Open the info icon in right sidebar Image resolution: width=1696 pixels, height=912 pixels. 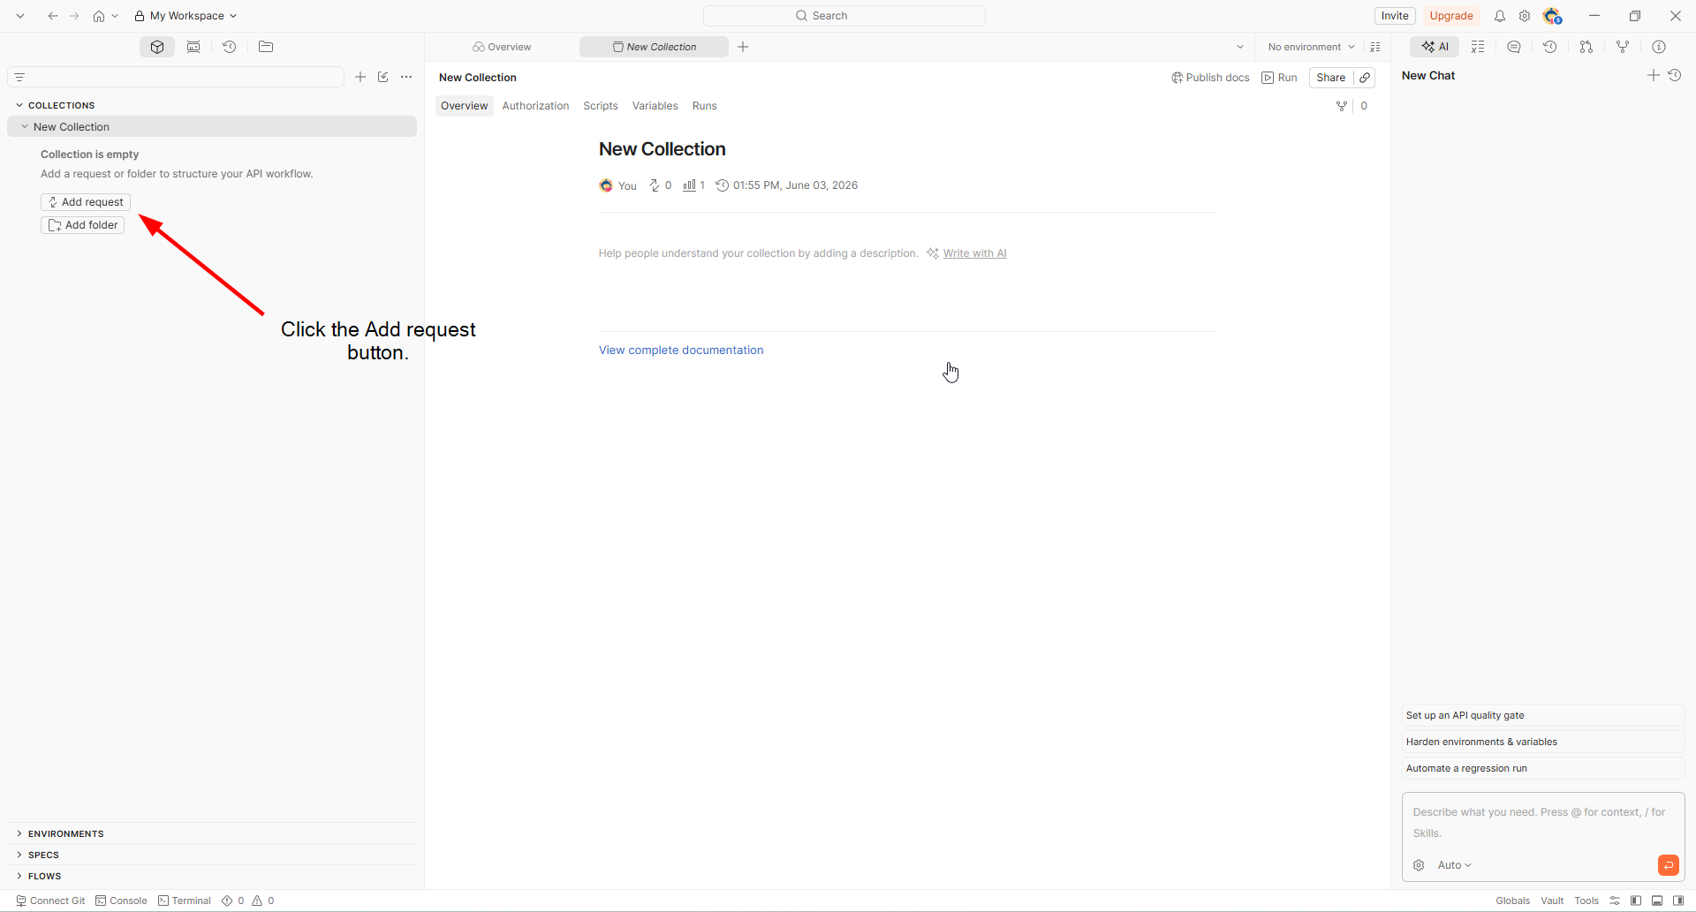tap(1659, 47)
